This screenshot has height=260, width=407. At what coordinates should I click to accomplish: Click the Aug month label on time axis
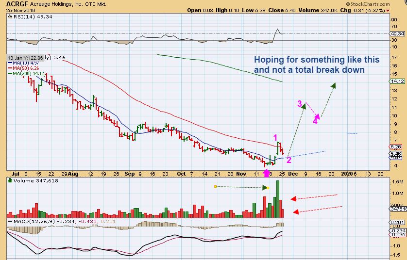pos(73,174)
